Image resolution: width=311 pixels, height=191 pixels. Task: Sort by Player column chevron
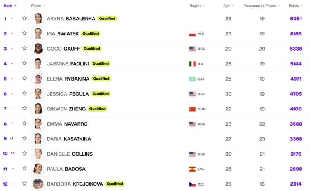pos(44,6)
